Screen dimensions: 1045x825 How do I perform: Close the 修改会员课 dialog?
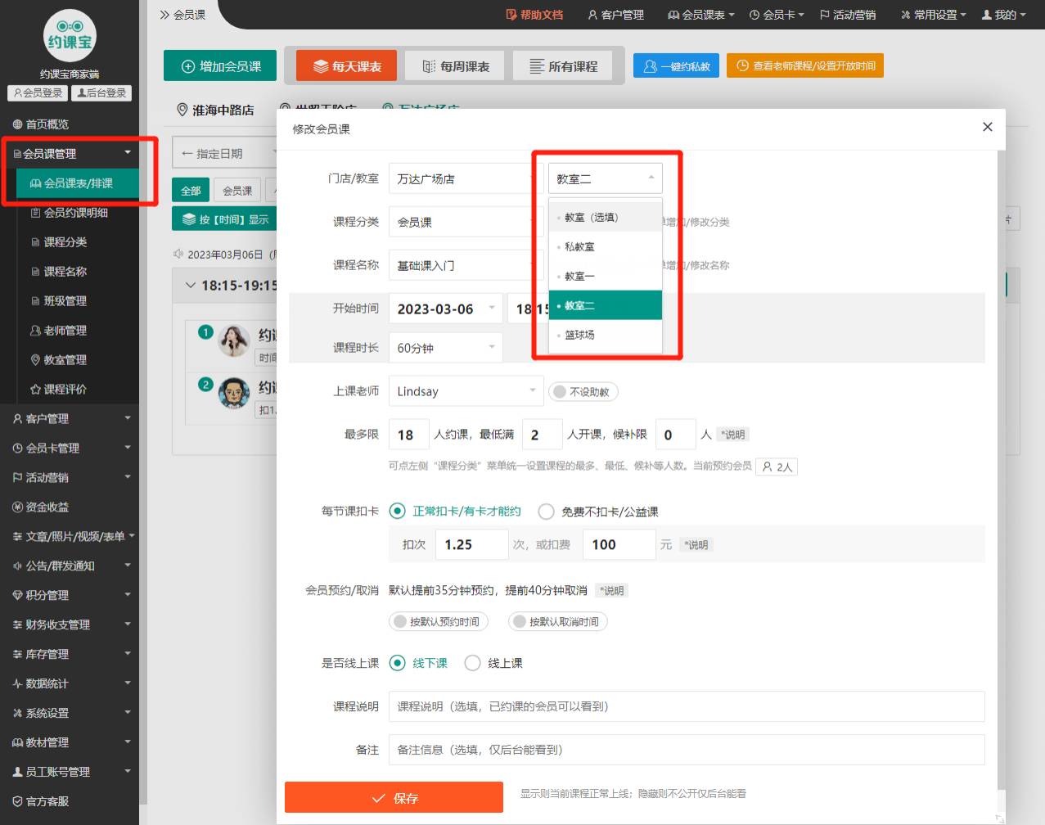(988, 127)
